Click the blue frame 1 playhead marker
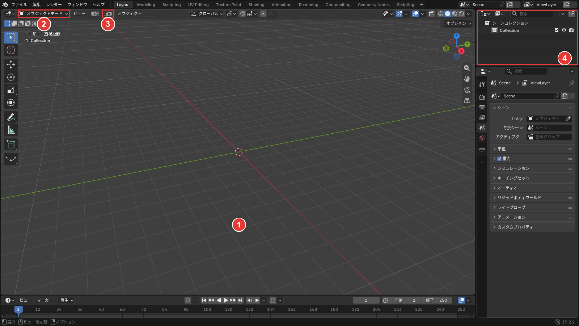This screenshot has width=579, height=326. [18, 309]
